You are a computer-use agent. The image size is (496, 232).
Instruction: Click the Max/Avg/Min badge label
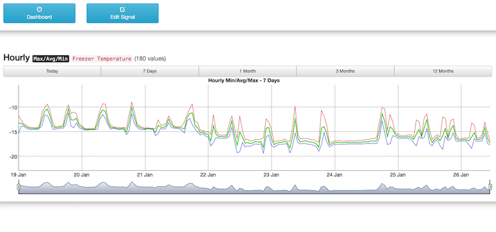pos(51,59)
